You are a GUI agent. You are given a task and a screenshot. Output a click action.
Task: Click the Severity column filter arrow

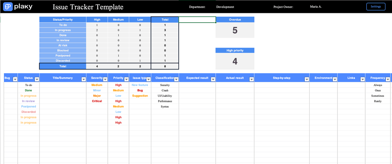105,79
